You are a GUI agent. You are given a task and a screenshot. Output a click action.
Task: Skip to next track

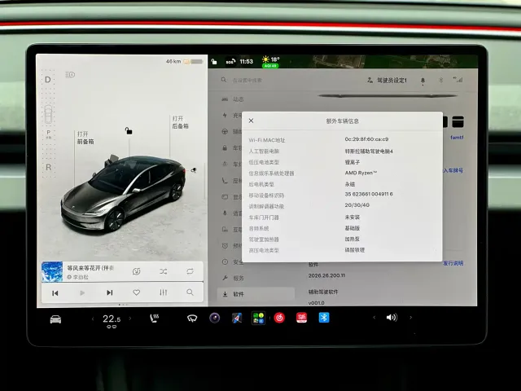(109, 292)
